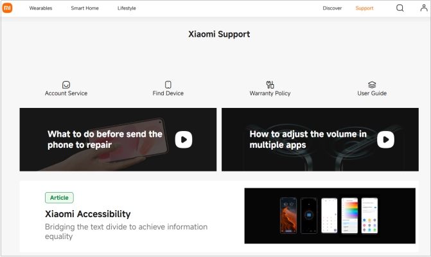Open 'What to do before send the phone to repair'
431x257 pixels.
coord(105,139)
